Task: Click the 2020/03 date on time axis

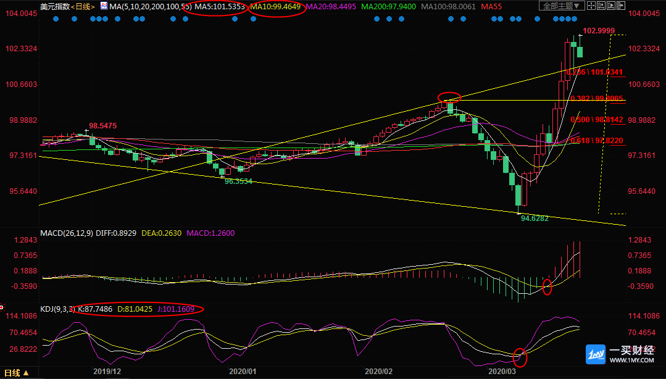Action: pos(502,372)
